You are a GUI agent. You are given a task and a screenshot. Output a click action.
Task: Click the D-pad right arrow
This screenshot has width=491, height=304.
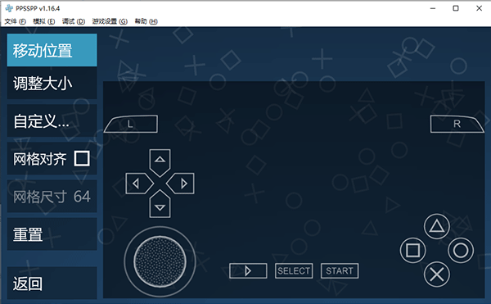click(180, 184)
